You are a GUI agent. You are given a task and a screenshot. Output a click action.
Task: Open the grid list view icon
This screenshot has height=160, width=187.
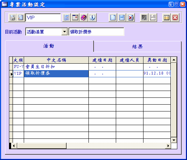click(167, 18)
